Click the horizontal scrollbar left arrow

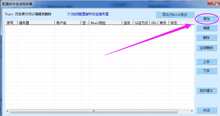[7, 111]
